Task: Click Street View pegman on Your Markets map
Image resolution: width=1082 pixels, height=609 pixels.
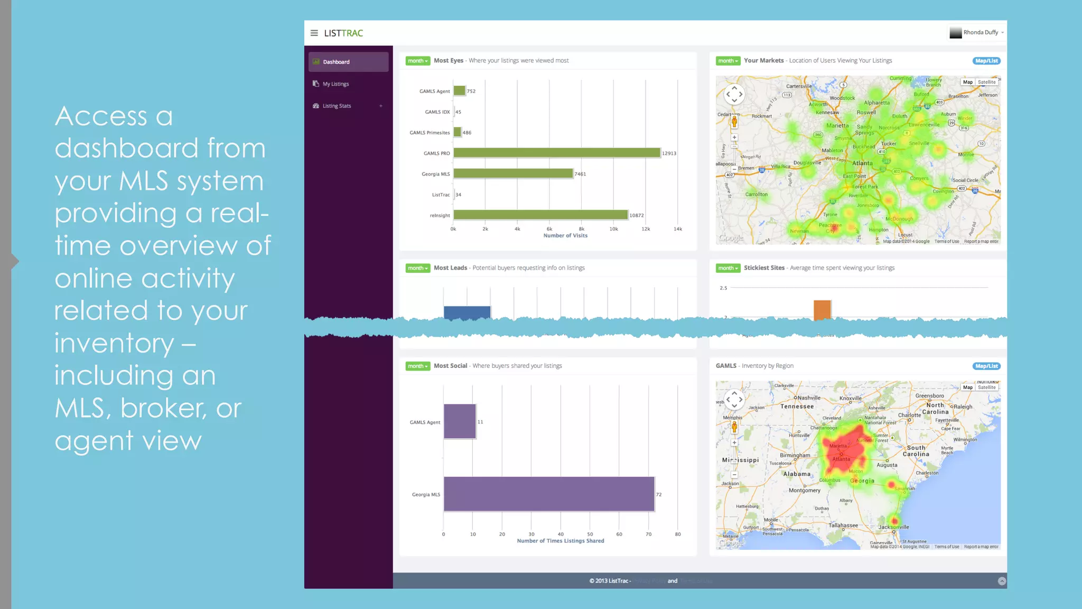Action: click(734, 122)
